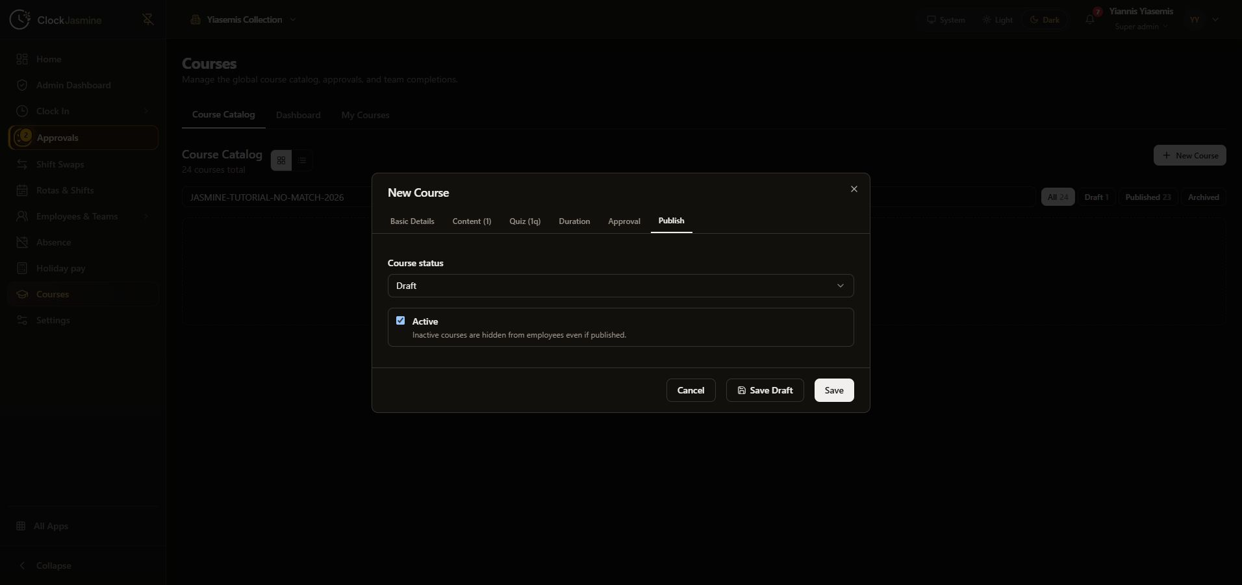Click the Holiday pay icon in sidebar
The image size is (1242, 585).
tap(22, 268)
